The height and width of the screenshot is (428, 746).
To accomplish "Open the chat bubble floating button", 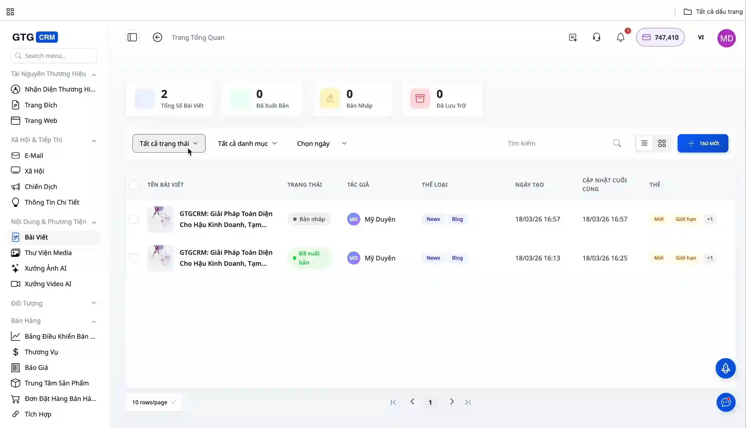I will (726, 402).
